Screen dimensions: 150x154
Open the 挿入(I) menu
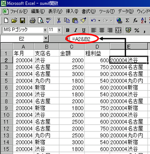[x=72, y=11]
